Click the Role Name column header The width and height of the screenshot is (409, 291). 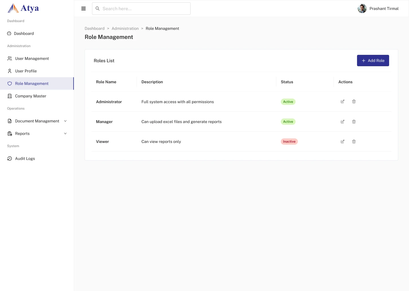pos(106,82)
